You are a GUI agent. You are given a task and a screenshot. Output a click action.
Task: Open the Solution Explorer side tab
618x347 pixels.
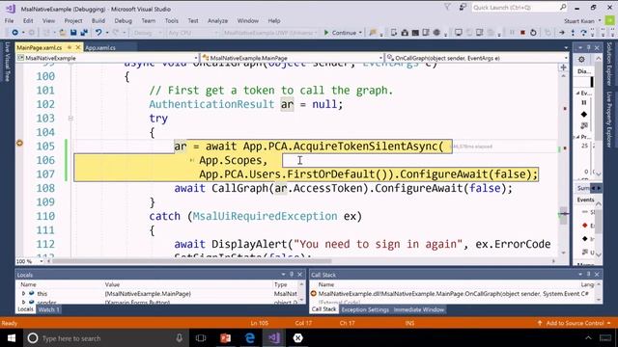pyautogui.click(x=609, y=64)
